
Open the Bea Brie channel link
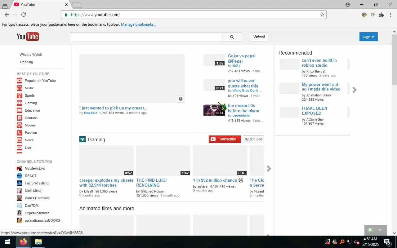(x=91, y=113)
